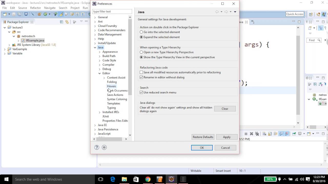Expand JRE System Library in Package Explorer
Image resolution: width=328 pixels, height=184 pixels.
(9, 45)
